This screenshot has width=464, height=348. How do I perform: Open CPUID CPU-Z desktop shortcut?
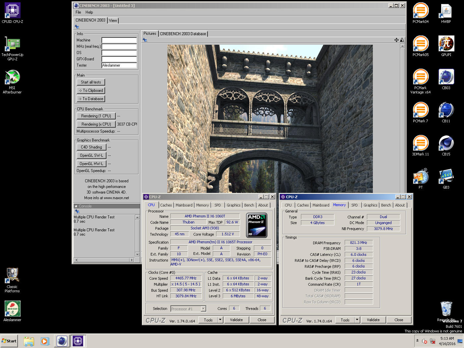click(x=12, y=13)
